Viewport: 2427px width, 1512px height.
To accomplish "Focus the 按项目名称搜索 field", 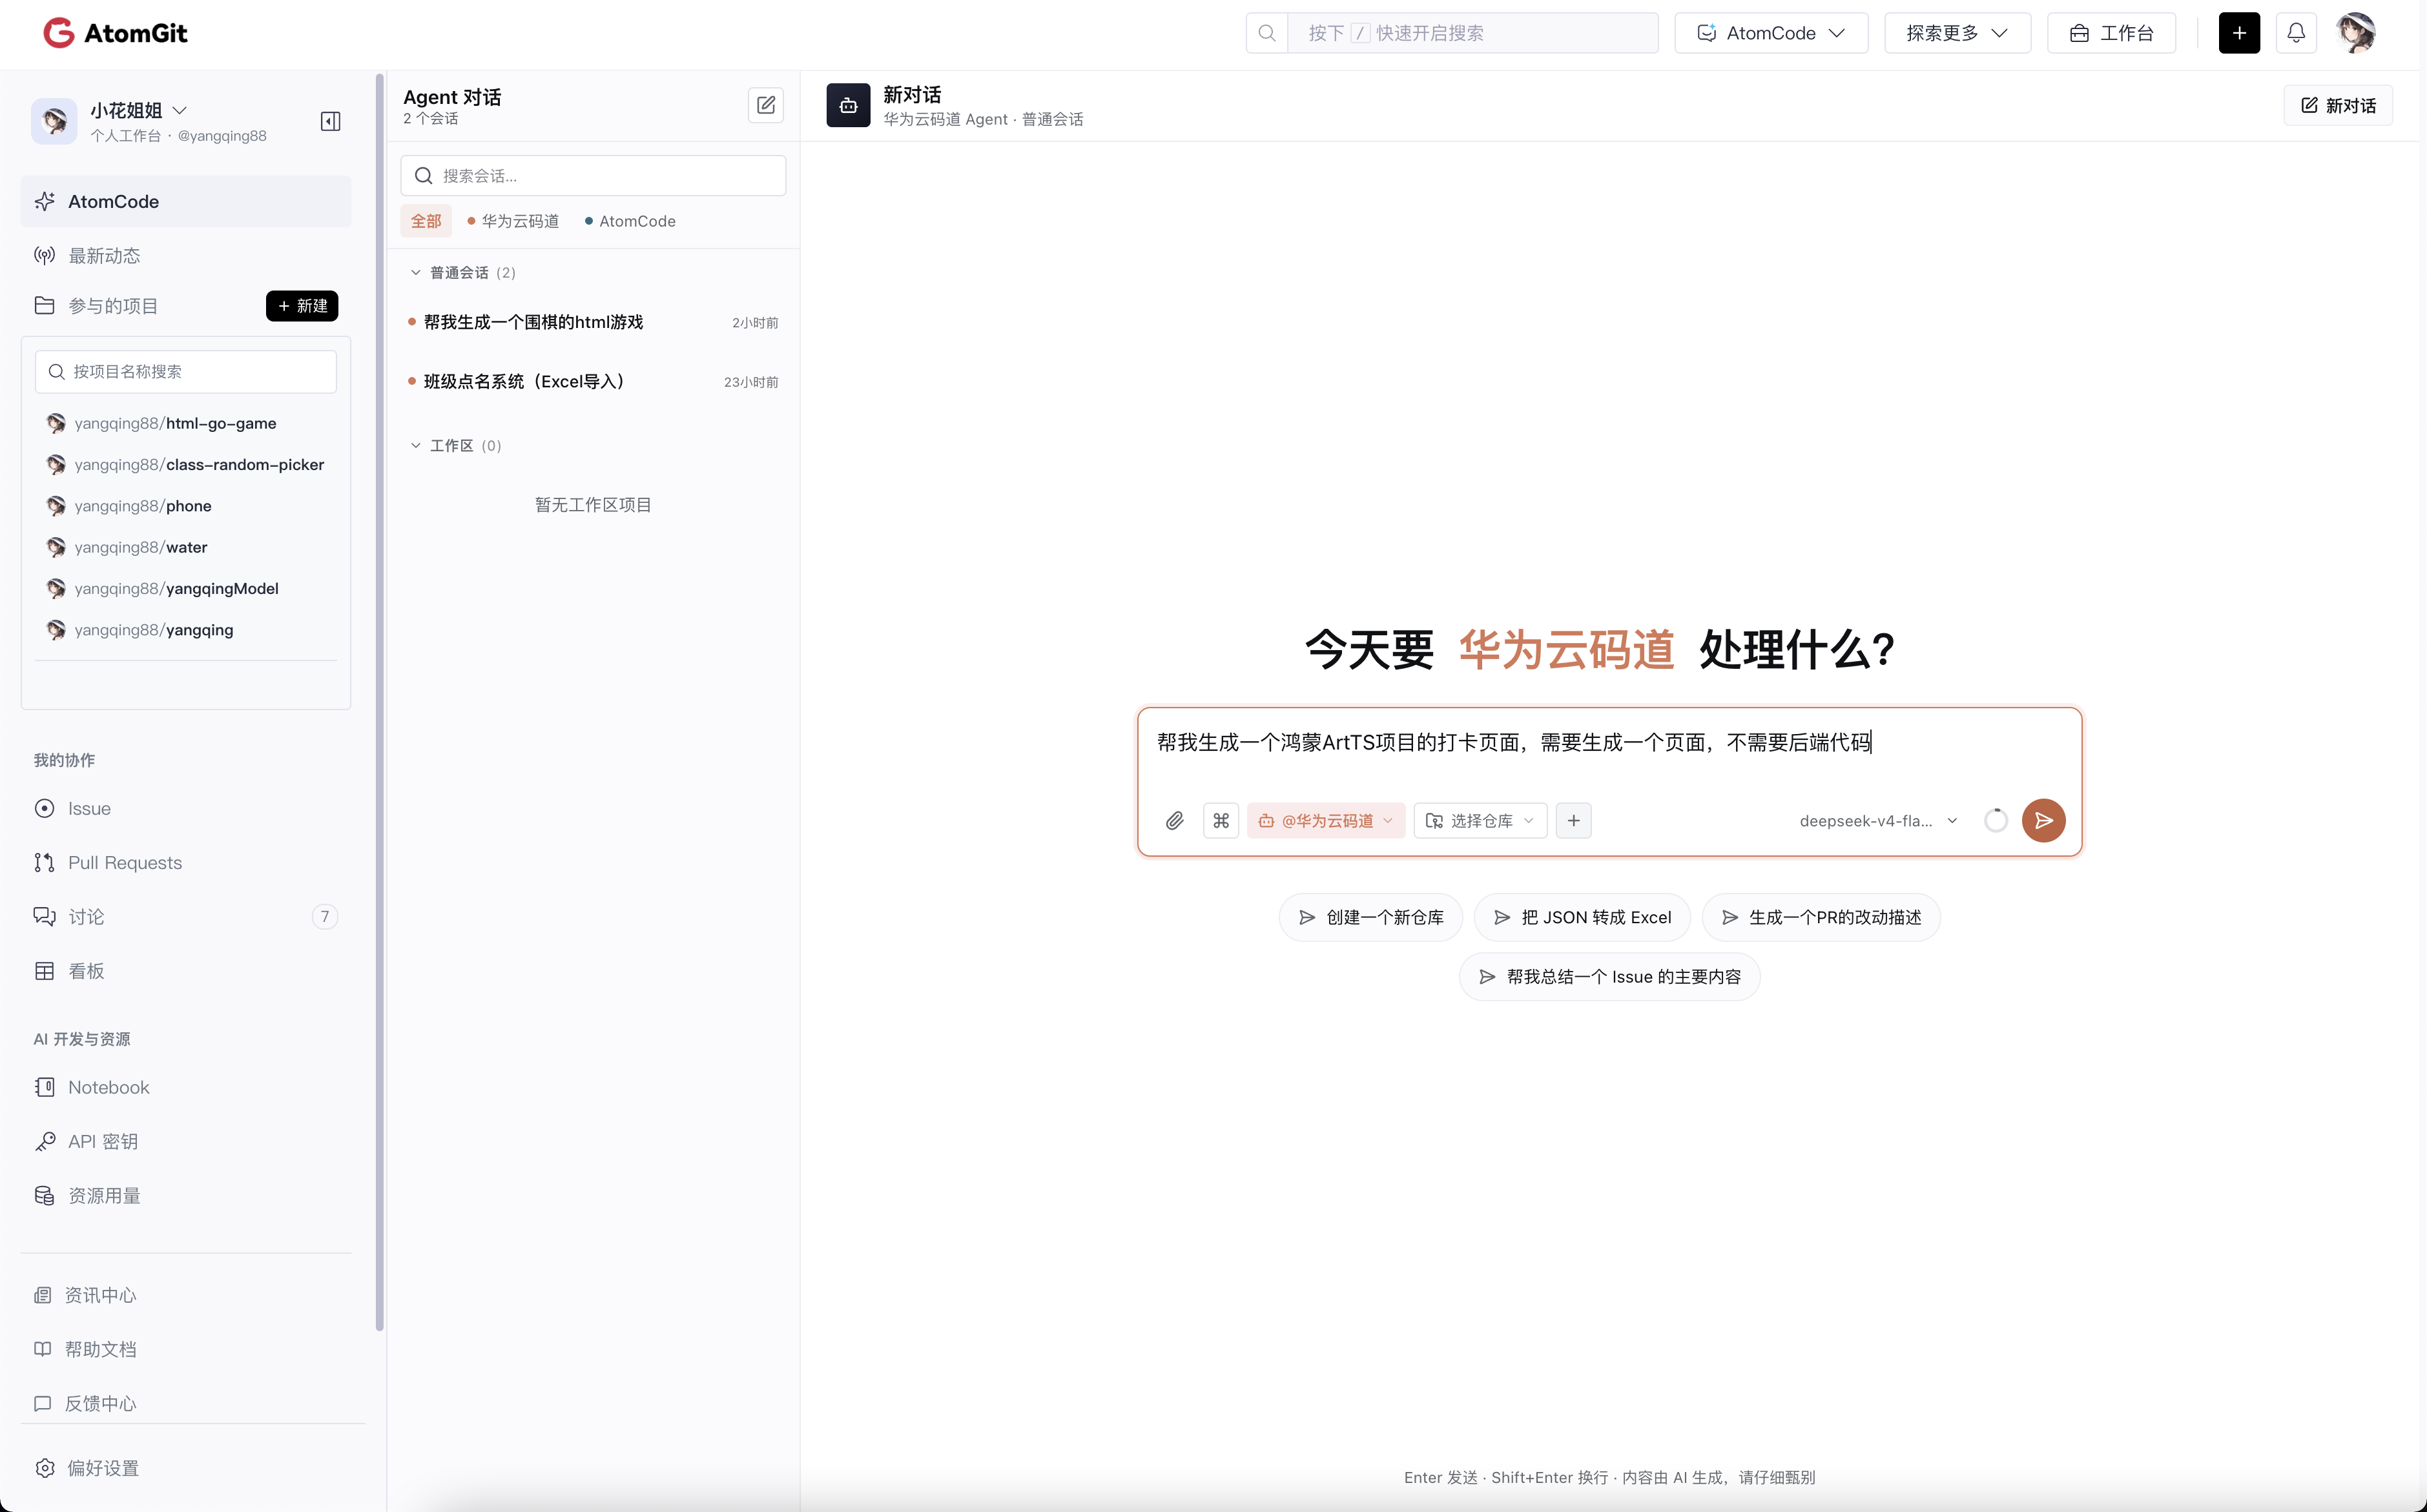I will coord(186,371).
